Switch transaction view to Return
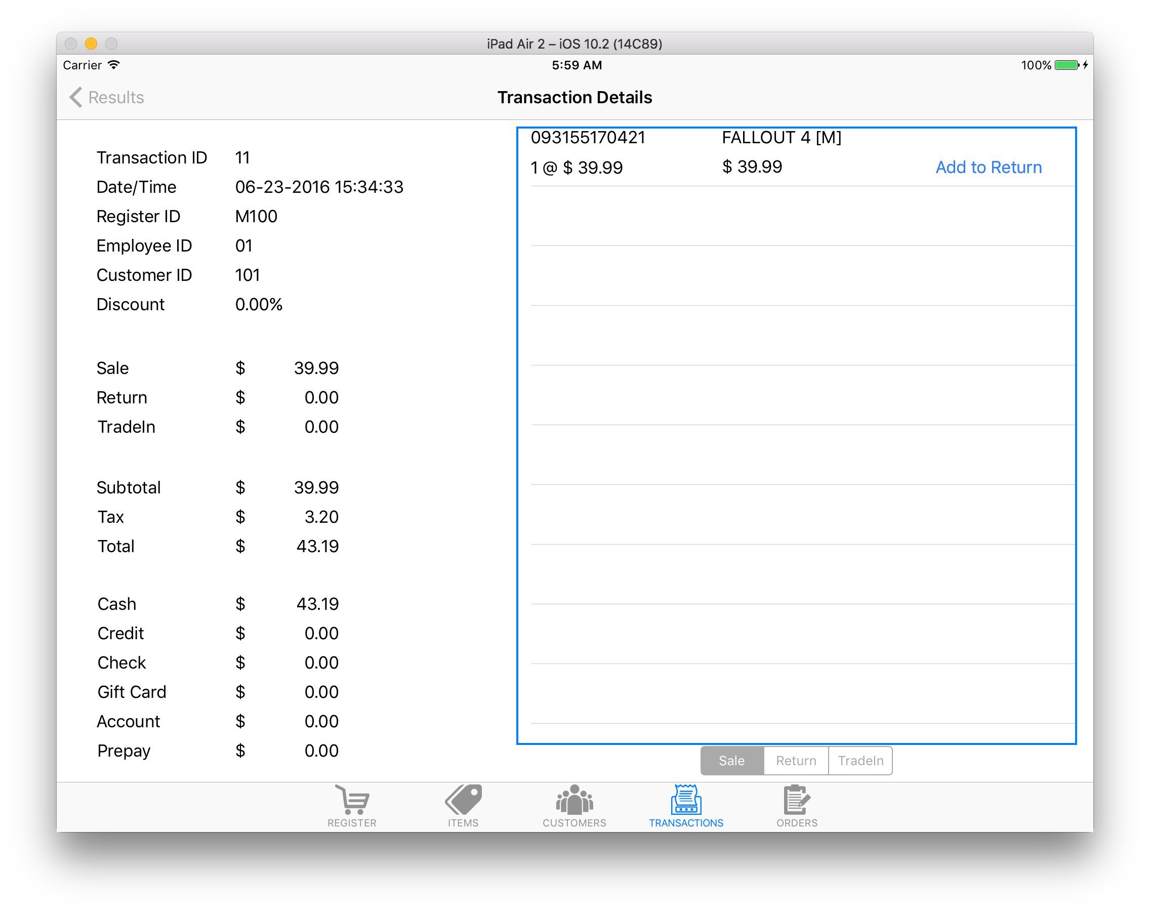Image resolution: width=1150 pixels, height=913 pixels. click(795, 761)
